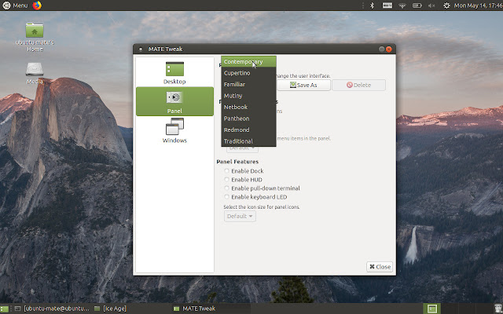
Task: Choose the Netbook panel layout
Action: point(248,107)
